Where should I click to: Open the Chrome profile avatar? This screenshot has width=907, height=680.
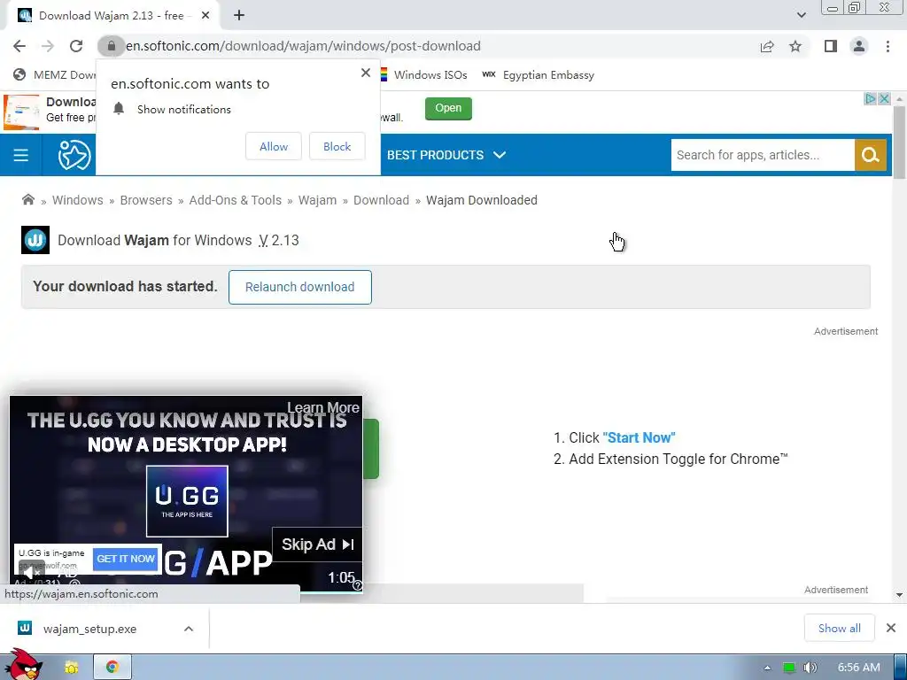point(859,46)
